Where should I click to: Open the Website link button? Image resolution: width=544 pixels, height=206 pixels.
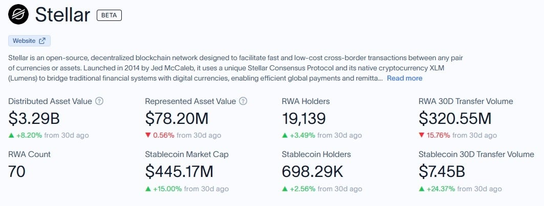click(x=30, y=41)
